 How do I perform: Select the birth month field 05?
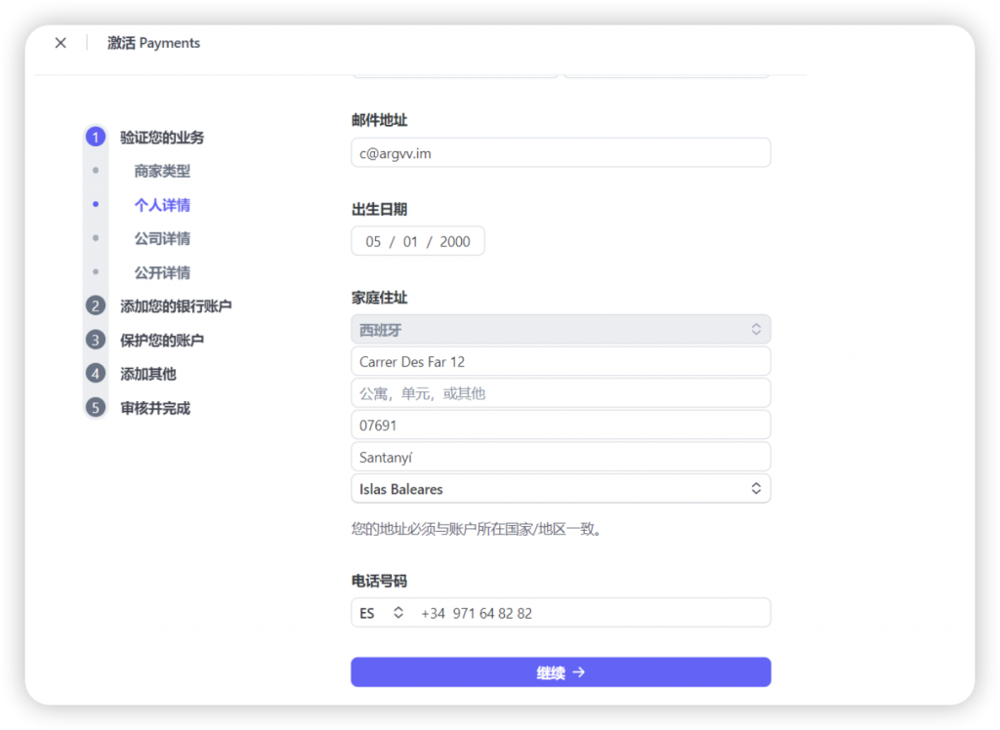(x=373, y=242)
